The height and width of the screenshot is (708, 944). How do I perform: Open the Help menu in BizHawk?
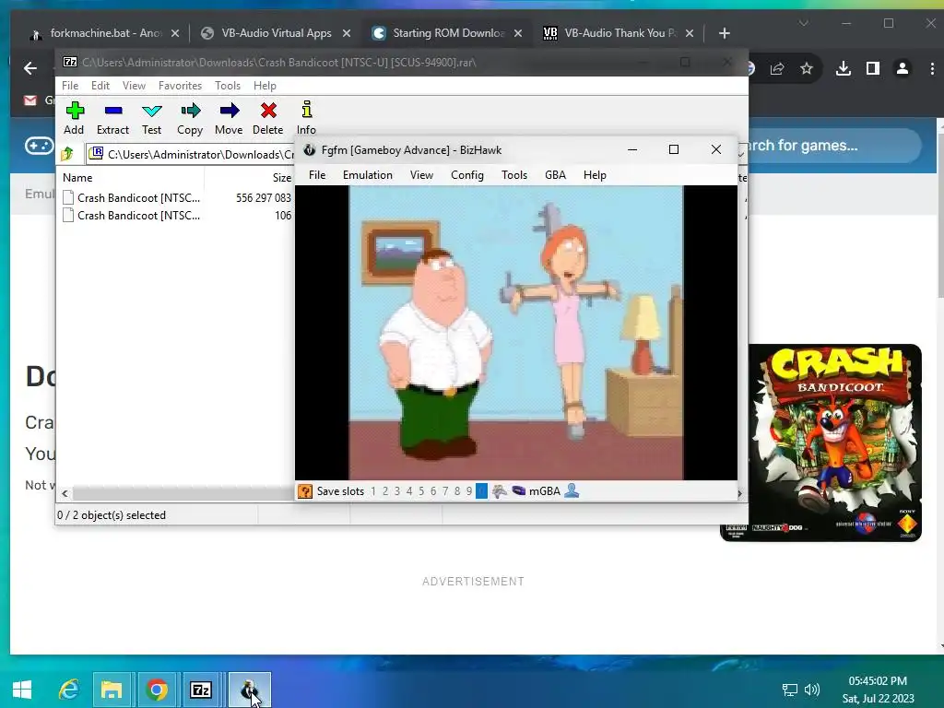pos(595,175)
